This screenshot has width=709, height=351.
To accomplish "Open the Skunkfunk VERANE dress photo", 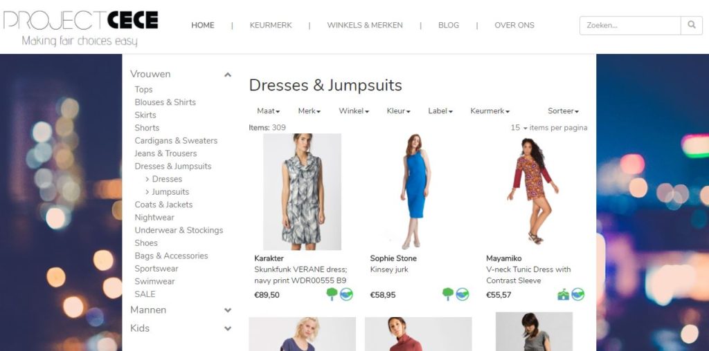I will (x=302, y=192).
